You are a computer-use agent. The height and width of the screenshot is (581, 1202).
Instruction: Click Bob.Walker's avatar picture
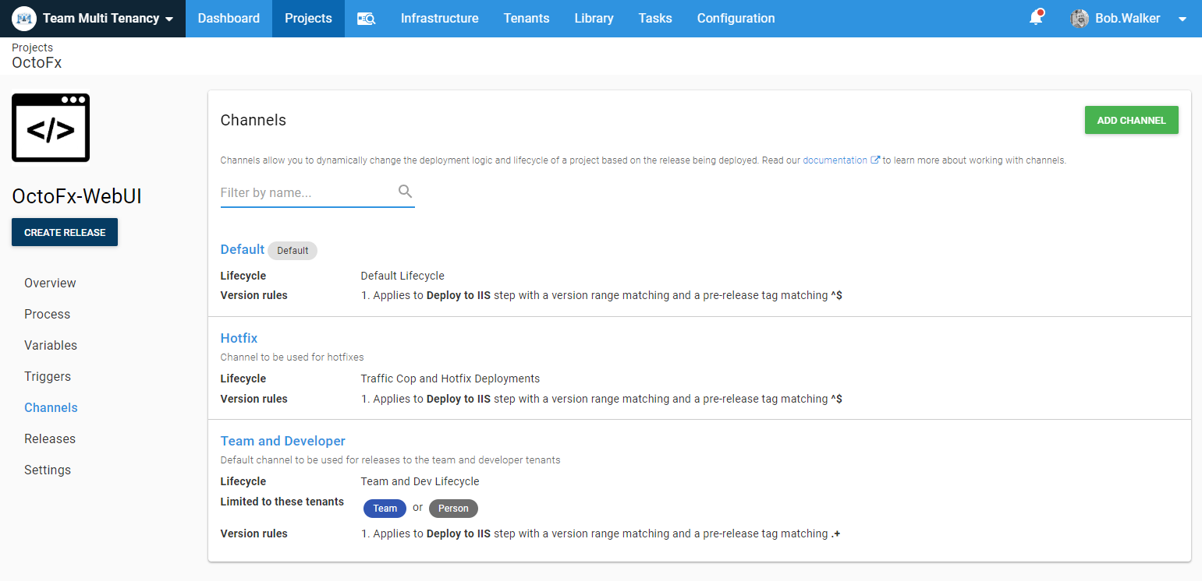tap(1080, 19)
